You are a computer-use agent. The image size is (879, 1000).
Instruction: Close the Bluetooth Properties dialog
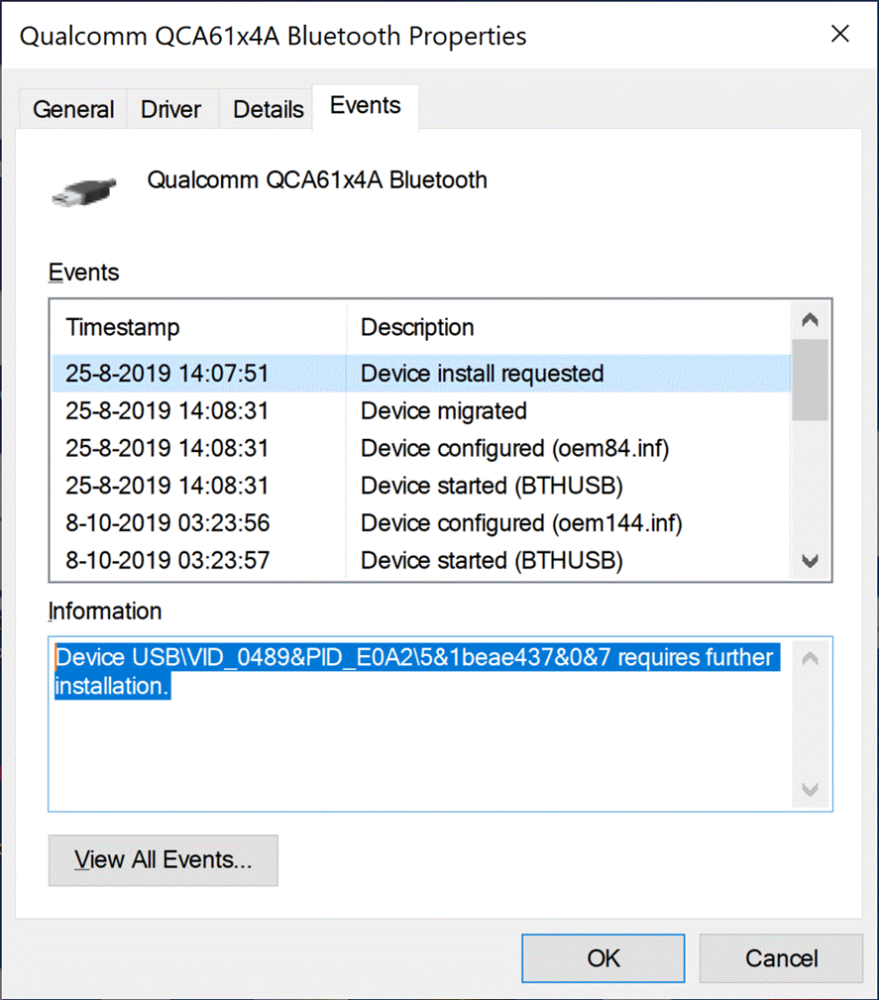click(840, 34)
